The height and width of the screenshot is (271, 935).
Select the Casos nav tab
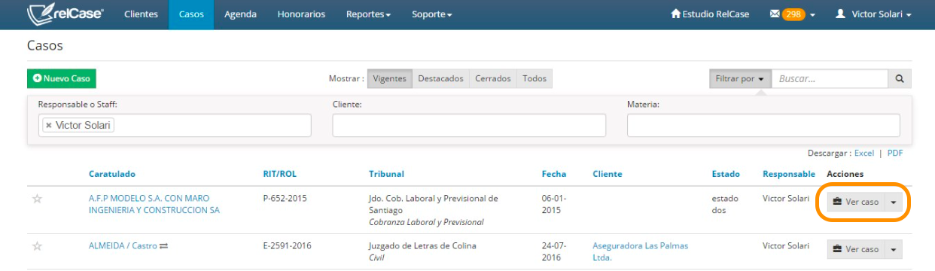click(191, 14)
